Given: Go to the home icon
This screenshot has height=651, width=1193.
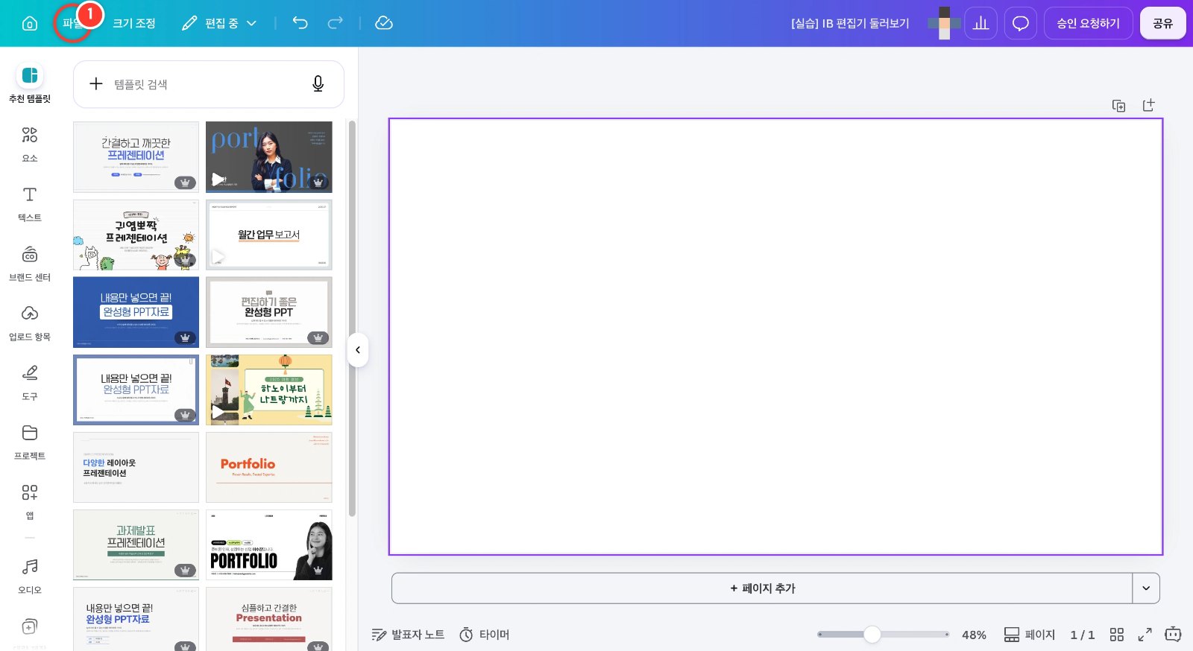Looking at the screenshot, I should point(30,23).
